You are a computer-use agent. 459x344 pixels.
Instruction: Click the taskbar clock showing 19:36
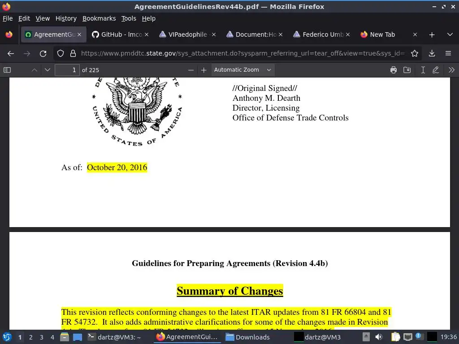(448, 337)
